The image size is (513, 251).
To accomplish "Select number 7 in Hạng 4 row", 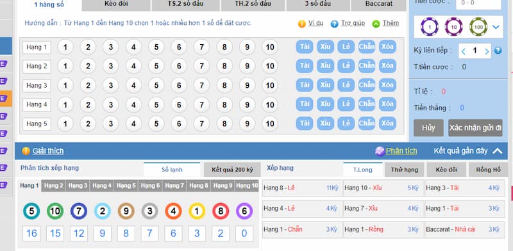I will tap(201, 104).
